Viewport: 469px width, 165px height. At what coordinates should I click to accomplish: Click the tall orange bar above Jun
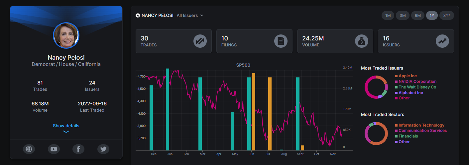click(254, 112)
